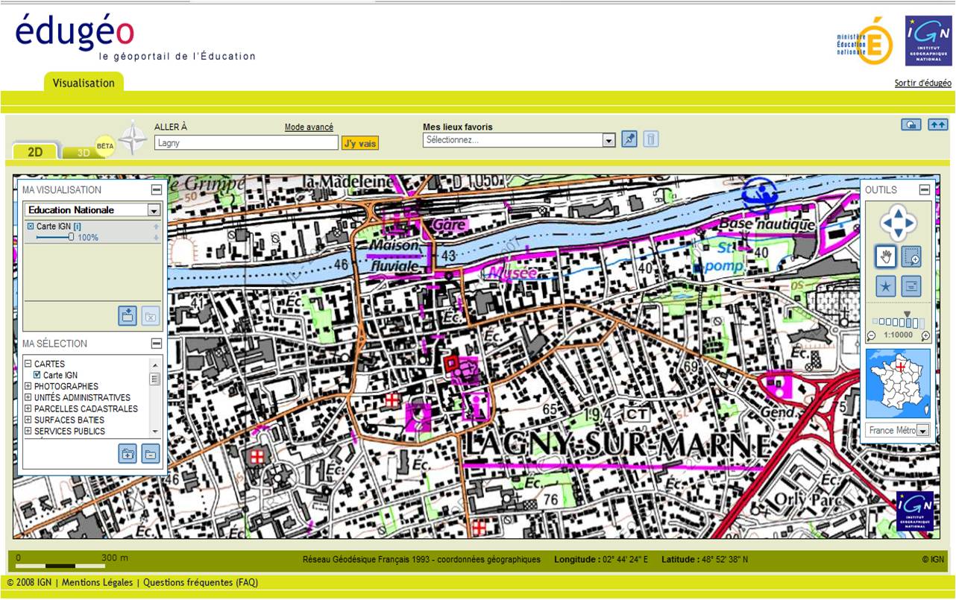The image size is (956, 600).
Task: Open the annotation card tool in Outils
Action: pos(911,286)
